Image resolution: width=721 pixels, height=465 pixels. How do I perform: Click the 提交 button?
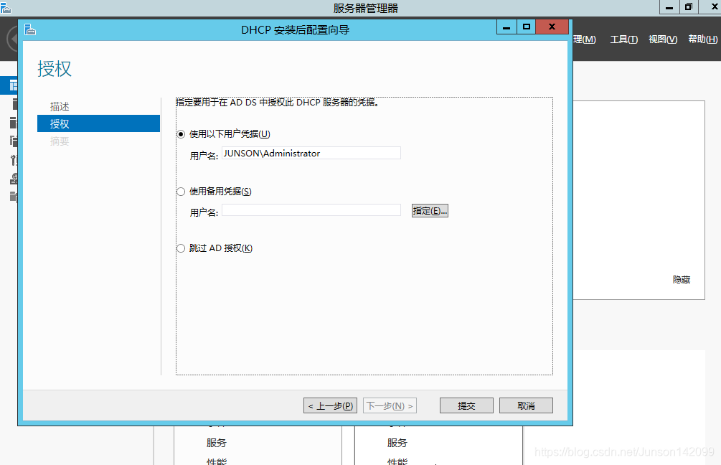(466, 405)
